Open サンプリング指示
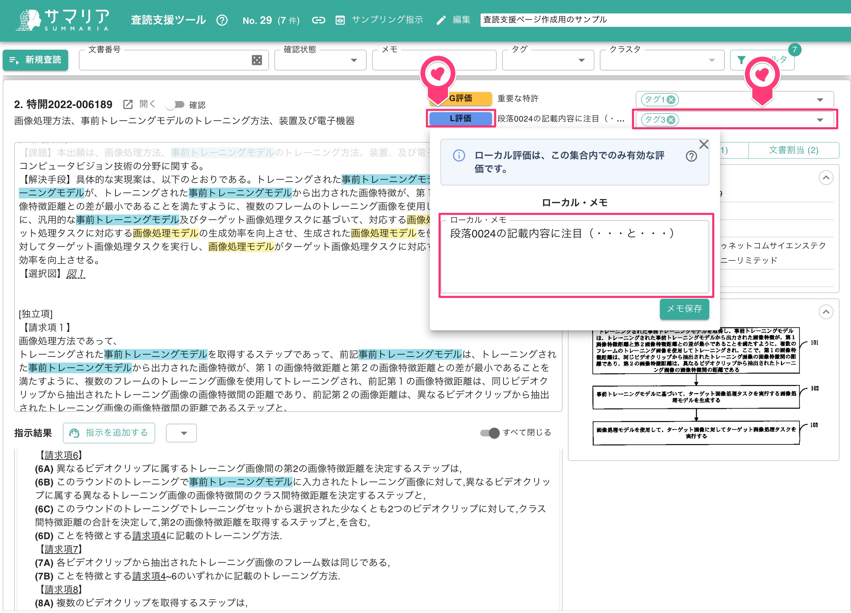The image size is (851, 613). pos(379,20)
